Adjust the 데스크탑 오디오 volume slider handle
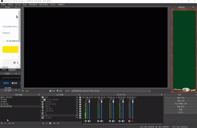 (89, 102)
